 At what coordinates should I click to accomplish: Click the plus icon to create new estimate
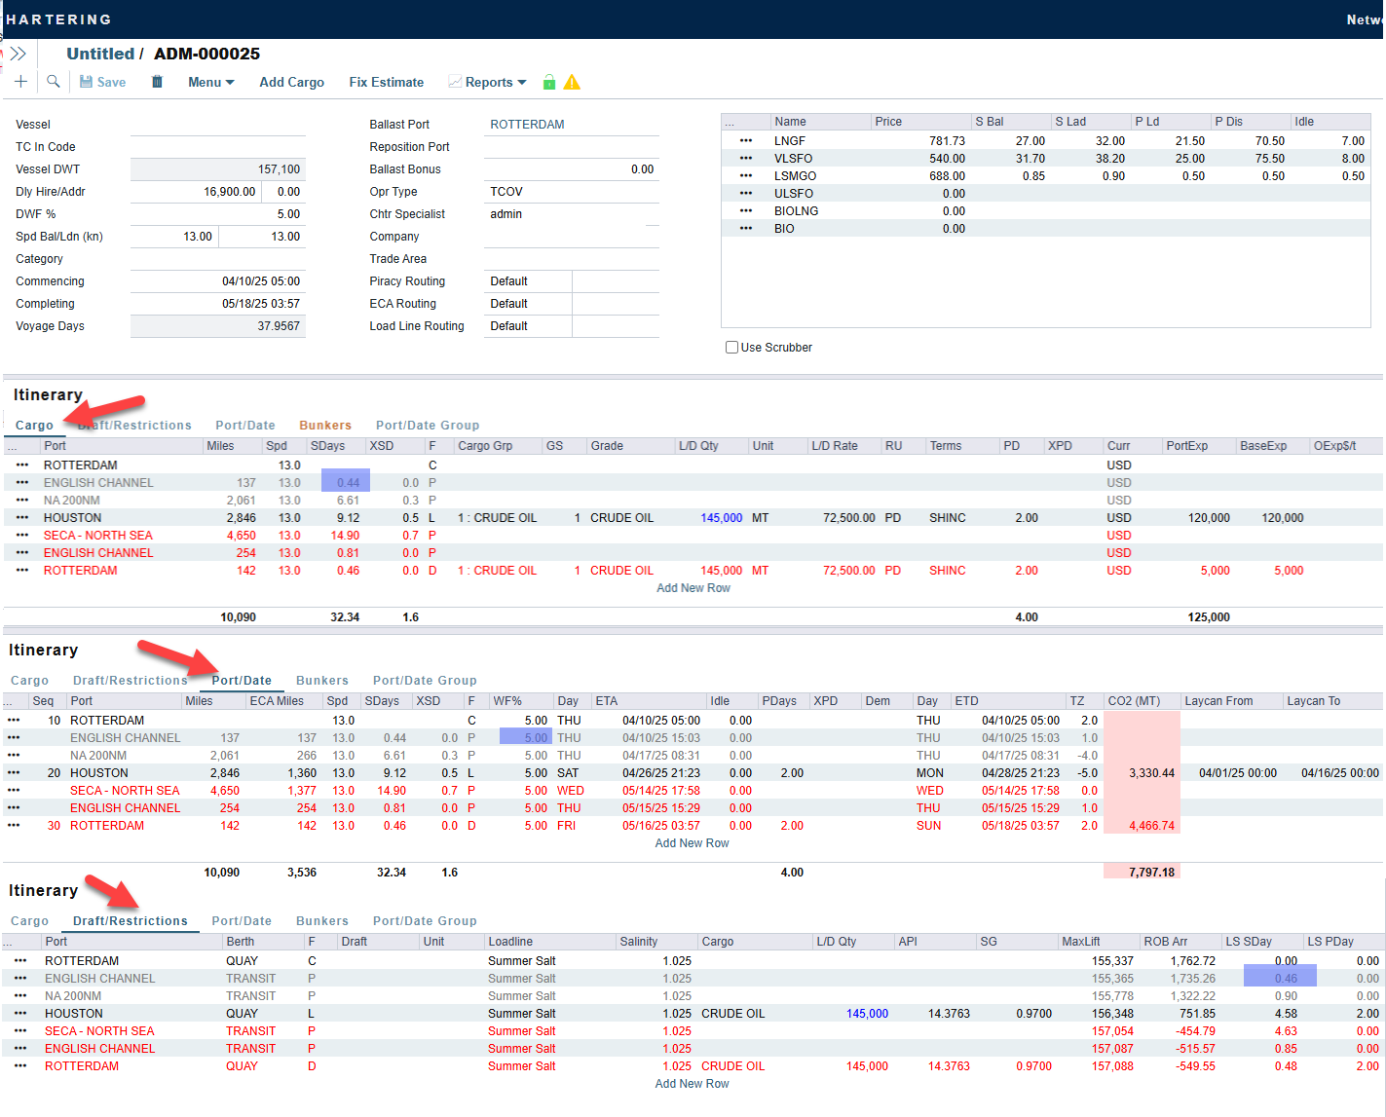pos(20,82)
